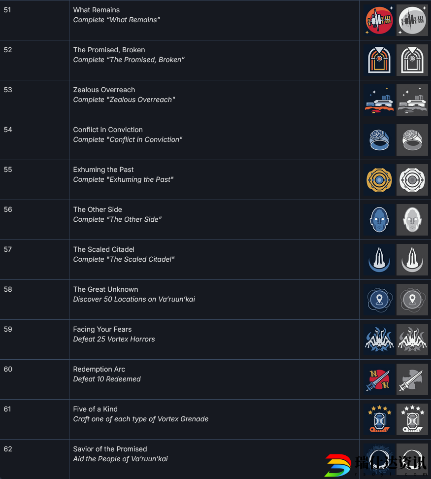This screenshot has height=479, width=431.
Task: Select the blue ring Conflict in Conviction icon
Action: (x=379, y=140)
